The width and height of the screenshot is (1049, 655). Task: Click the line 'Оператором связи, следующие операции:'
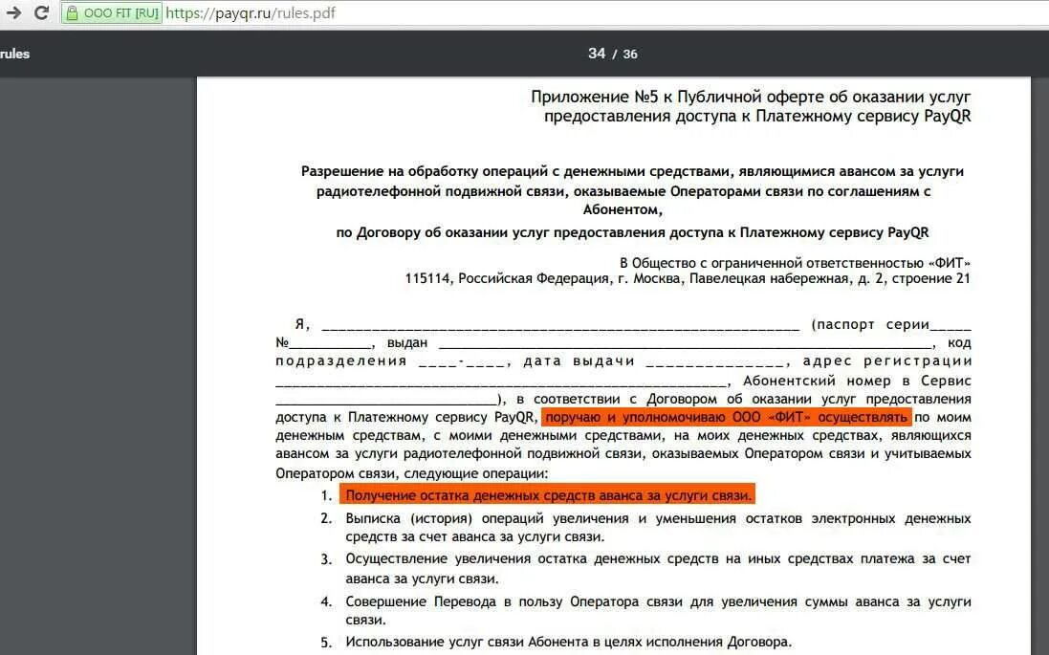click(411, 473)
